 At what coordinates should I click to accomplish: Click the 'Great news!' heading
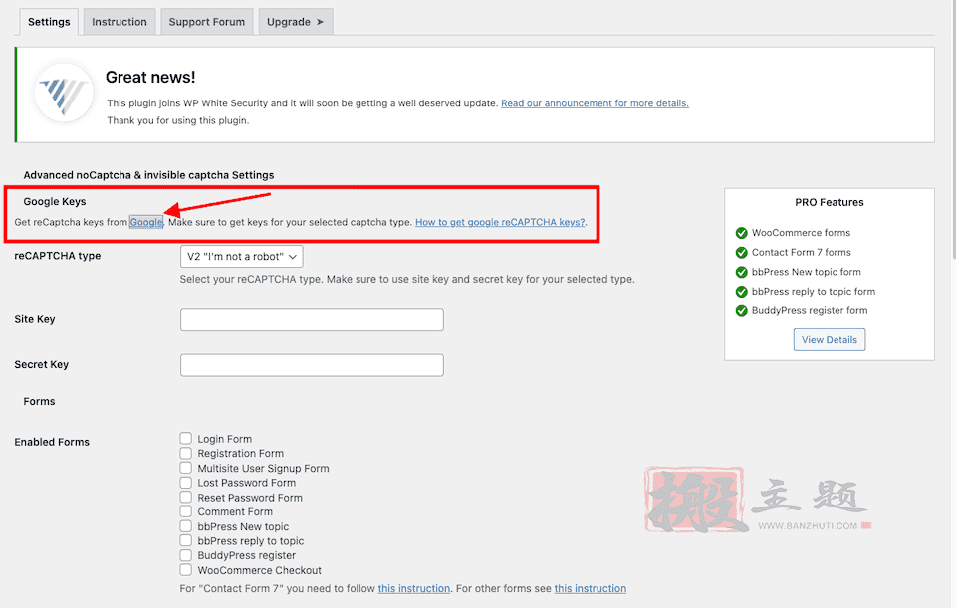point(150,77)
